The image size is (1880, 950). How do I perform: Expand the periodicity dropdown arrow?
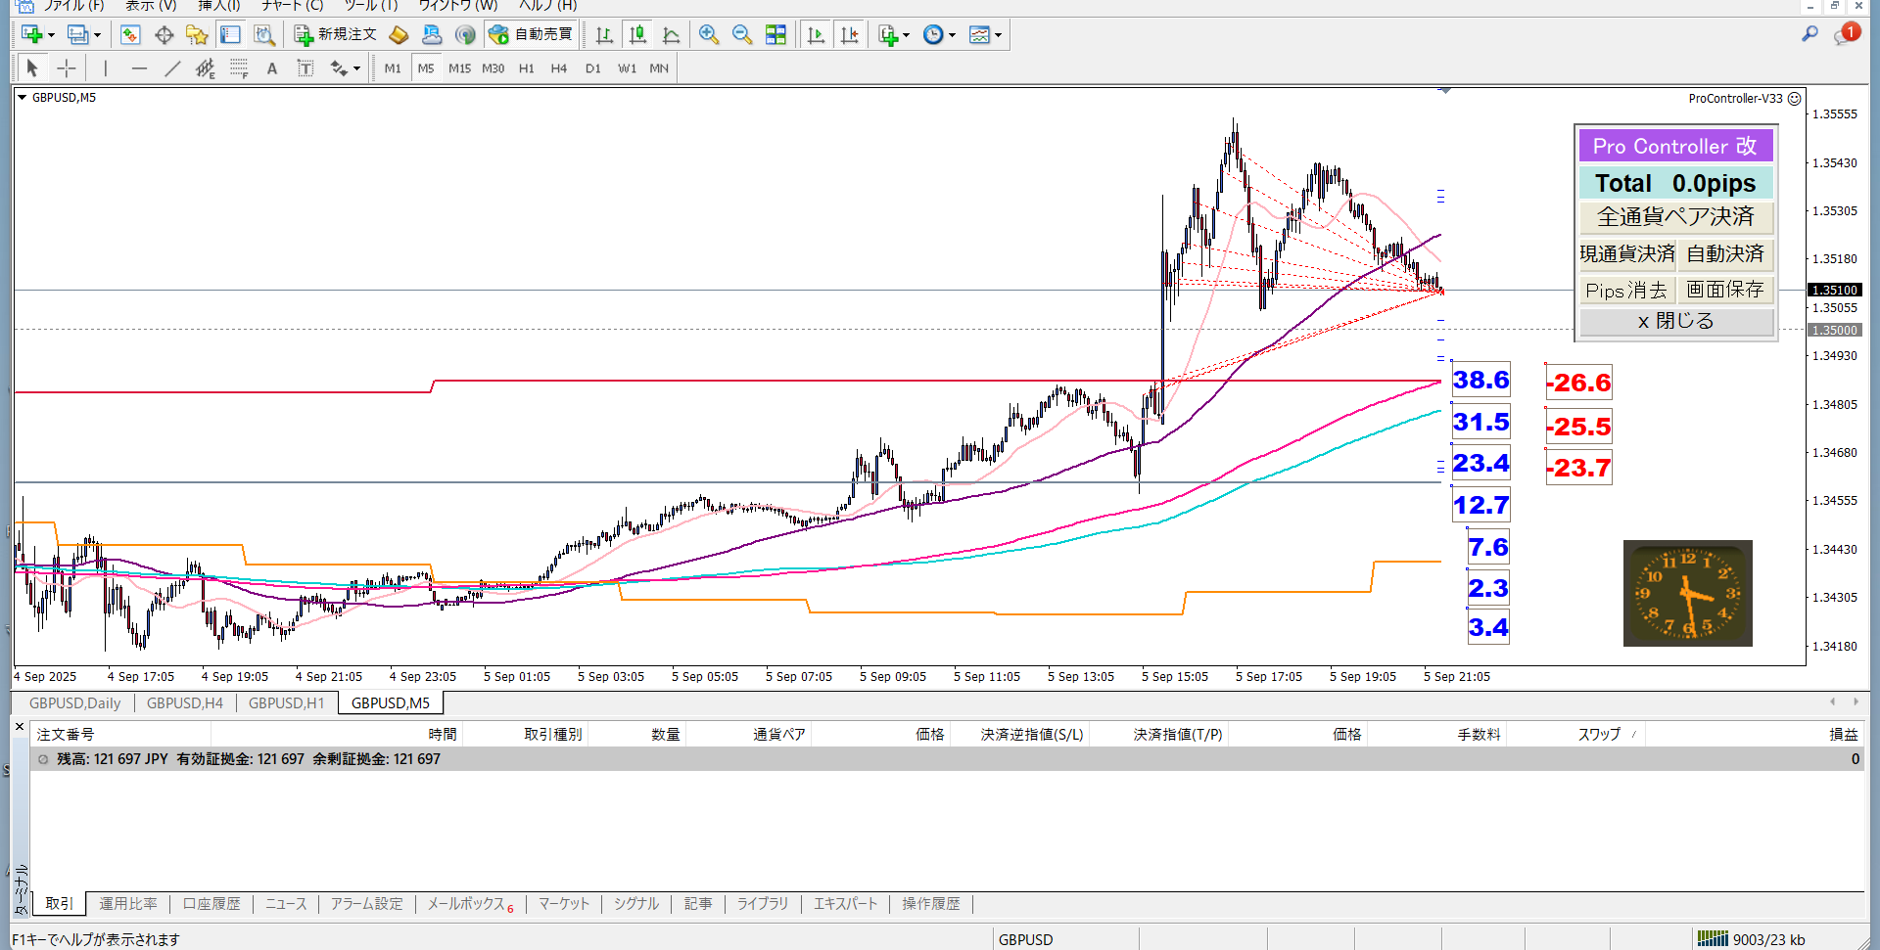952,35
